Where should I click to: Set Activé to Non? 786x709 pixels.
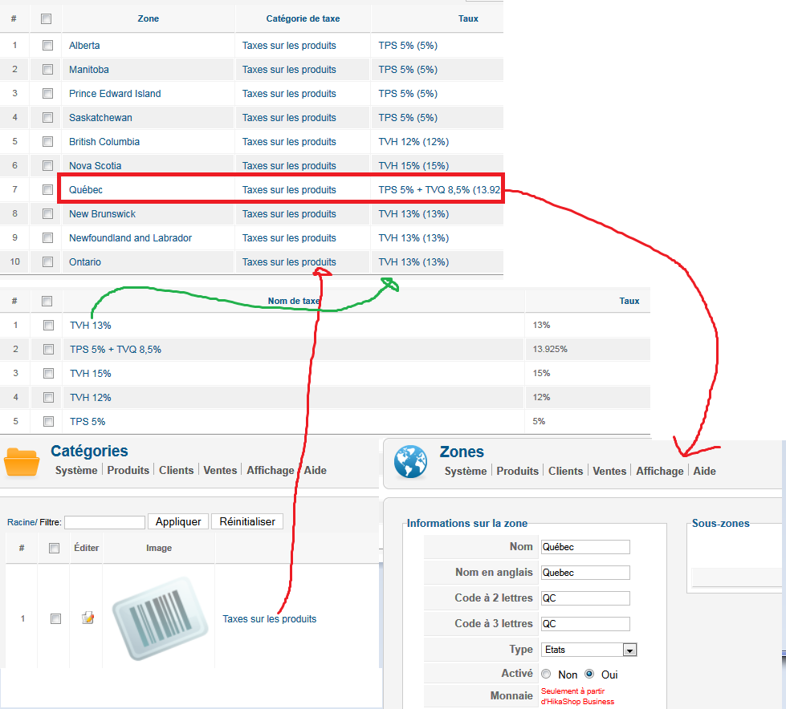coord(547,674)
